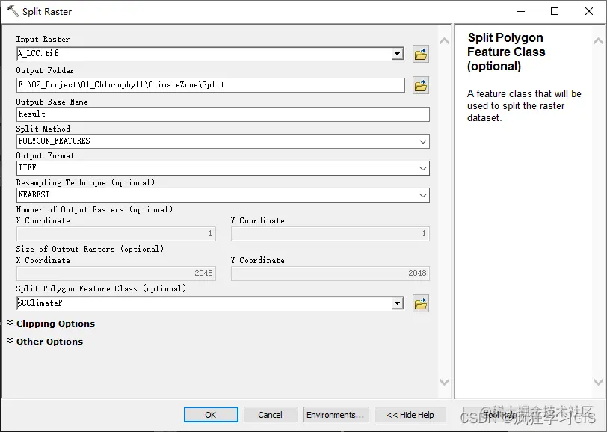
Task: Click the Output Base Name field
Action: [x=223, y=114]
